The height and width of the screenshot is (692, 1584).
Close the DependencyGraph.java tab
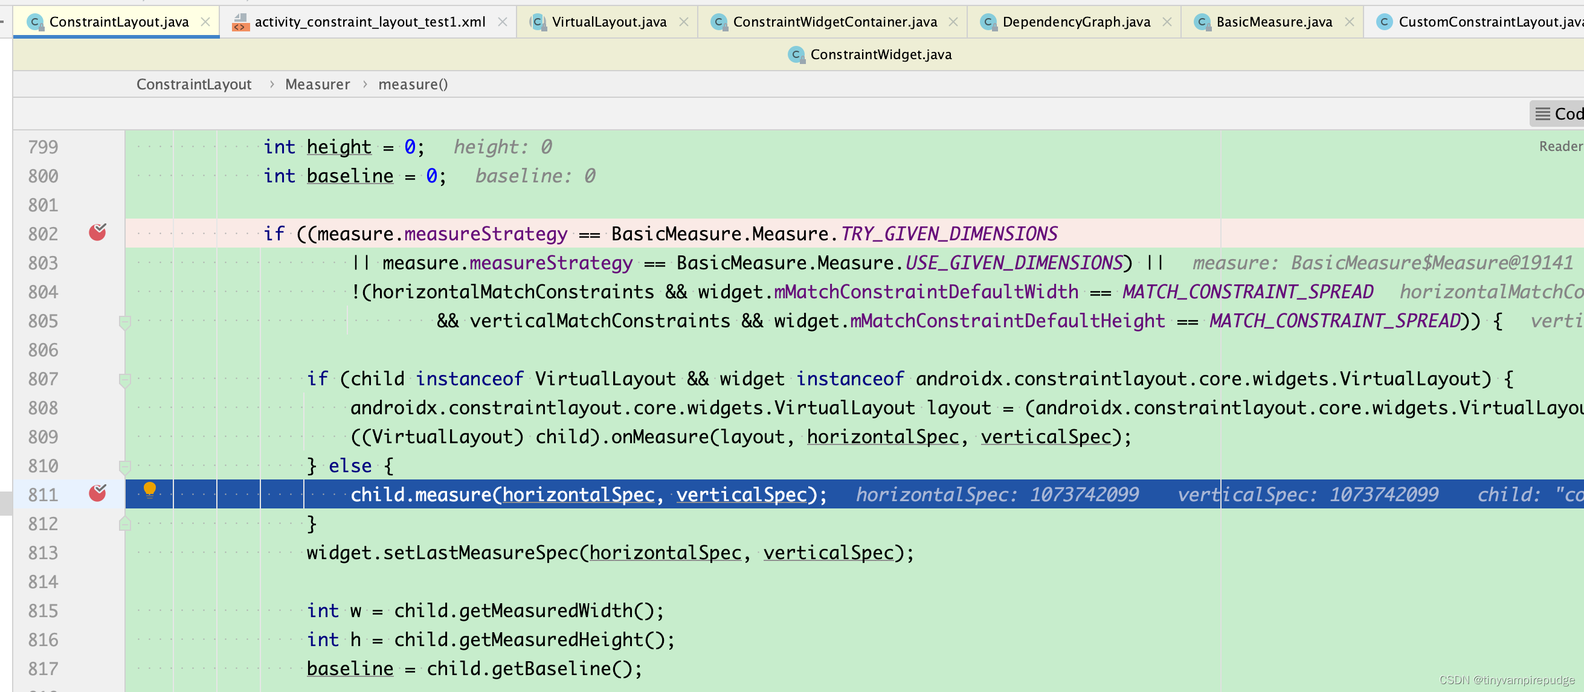pyautogui.click(x=1167, y=22)
